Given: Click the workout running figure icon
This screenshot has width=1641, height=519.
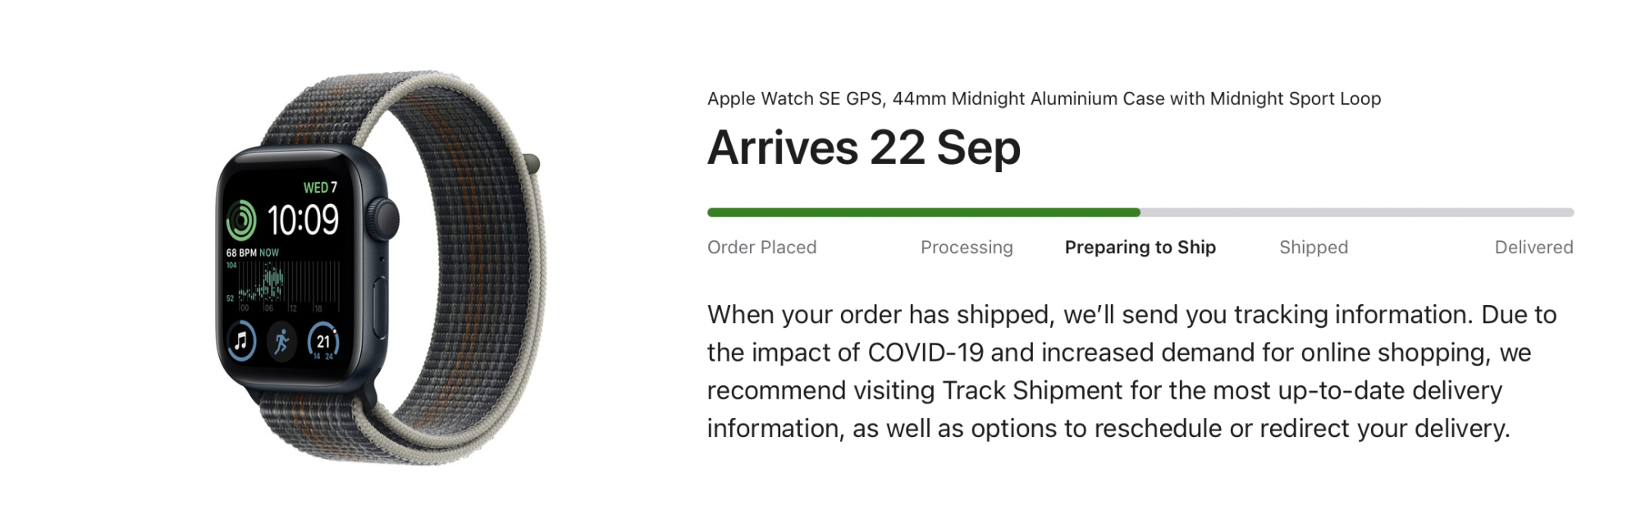Looking at the screenshot, I should (281, 341).
